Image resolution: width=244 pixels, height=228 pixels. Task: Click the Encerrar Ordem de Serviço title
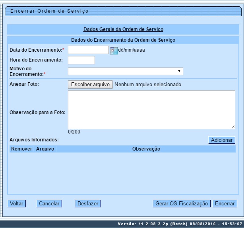49,11
